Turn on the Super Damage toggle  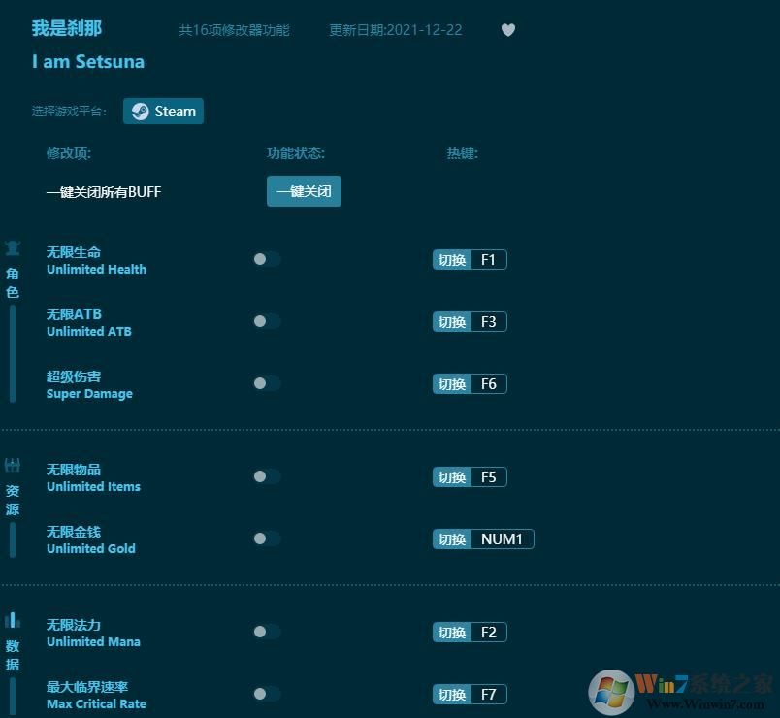pos(267,383)
